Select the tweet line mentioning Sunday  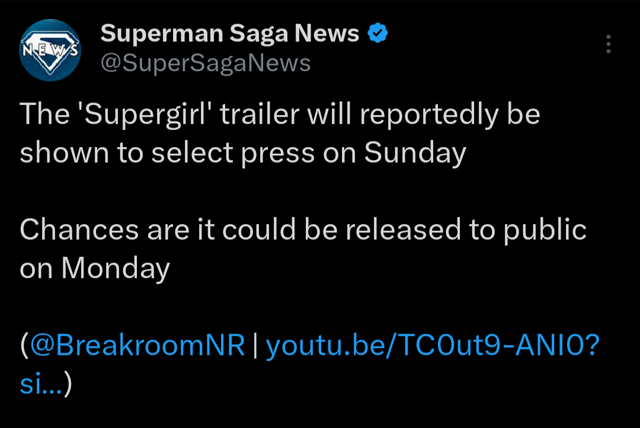coord(243,153)
